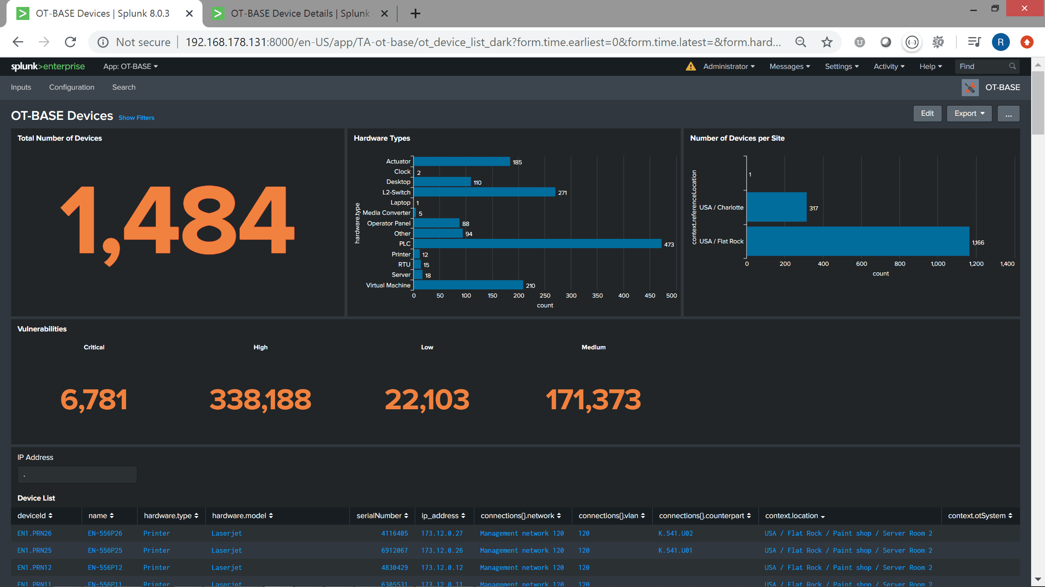This screenshot has width=1045, height=587.
Task: Click the Critical vulnerabilities value 6,781
Action: click(x=94, y=399)
